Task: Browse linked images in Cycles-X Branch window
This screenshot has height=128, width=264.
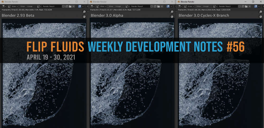Action: tap(215, 6)
